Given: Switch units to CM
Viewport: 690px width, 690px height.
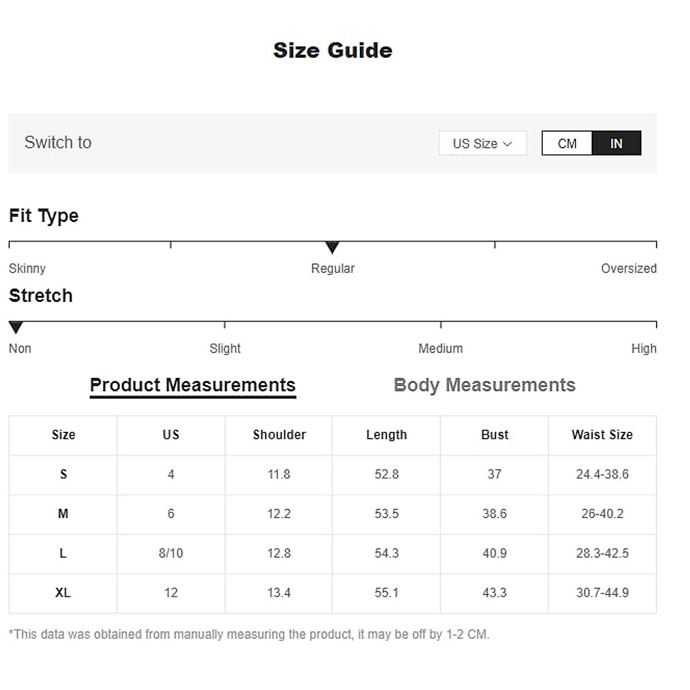Looking at the screenshot, I should 567,144.
